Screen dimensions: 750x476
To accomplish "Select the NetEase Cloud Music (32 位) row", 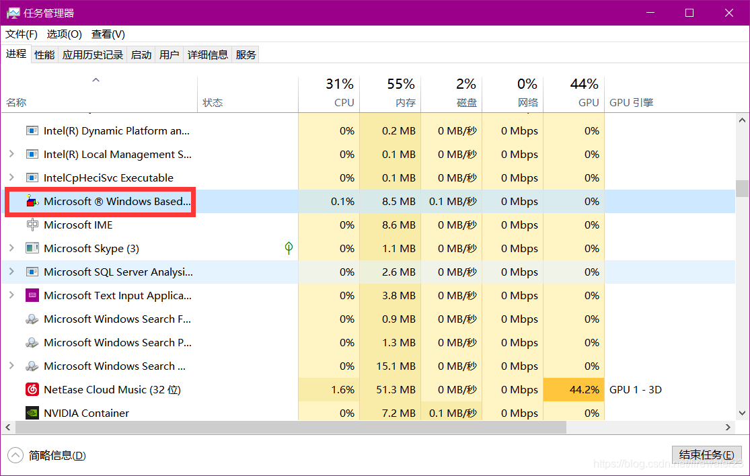I will [369, 389].
